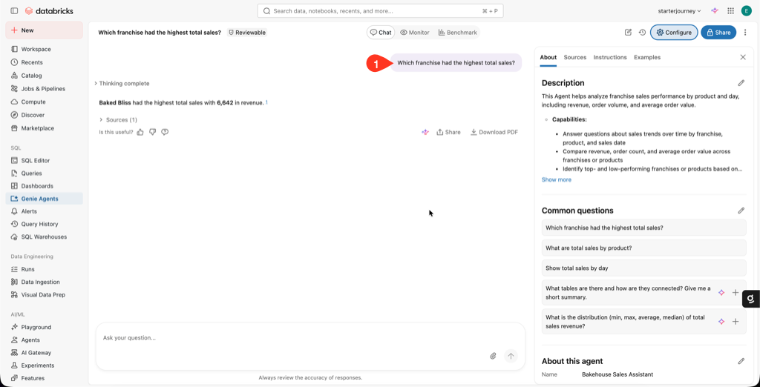Screen dimensions: 760x387
Task: Open chat history clock icon
Action: [x=642, y=33]
